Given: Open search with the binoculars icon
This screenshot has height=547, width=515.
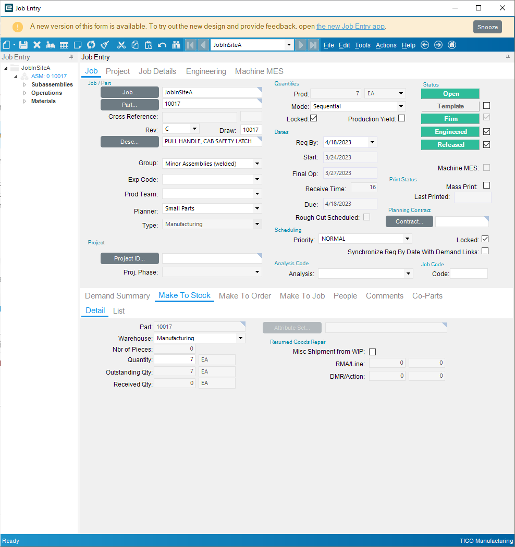Looking at the screenshot, I should 176,45.
